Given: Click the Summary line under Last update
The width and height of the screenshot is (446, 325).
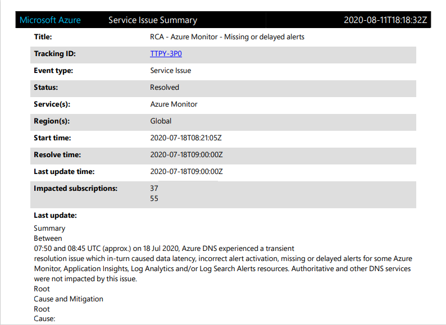Looking at the screenshot, I should 49,228.
